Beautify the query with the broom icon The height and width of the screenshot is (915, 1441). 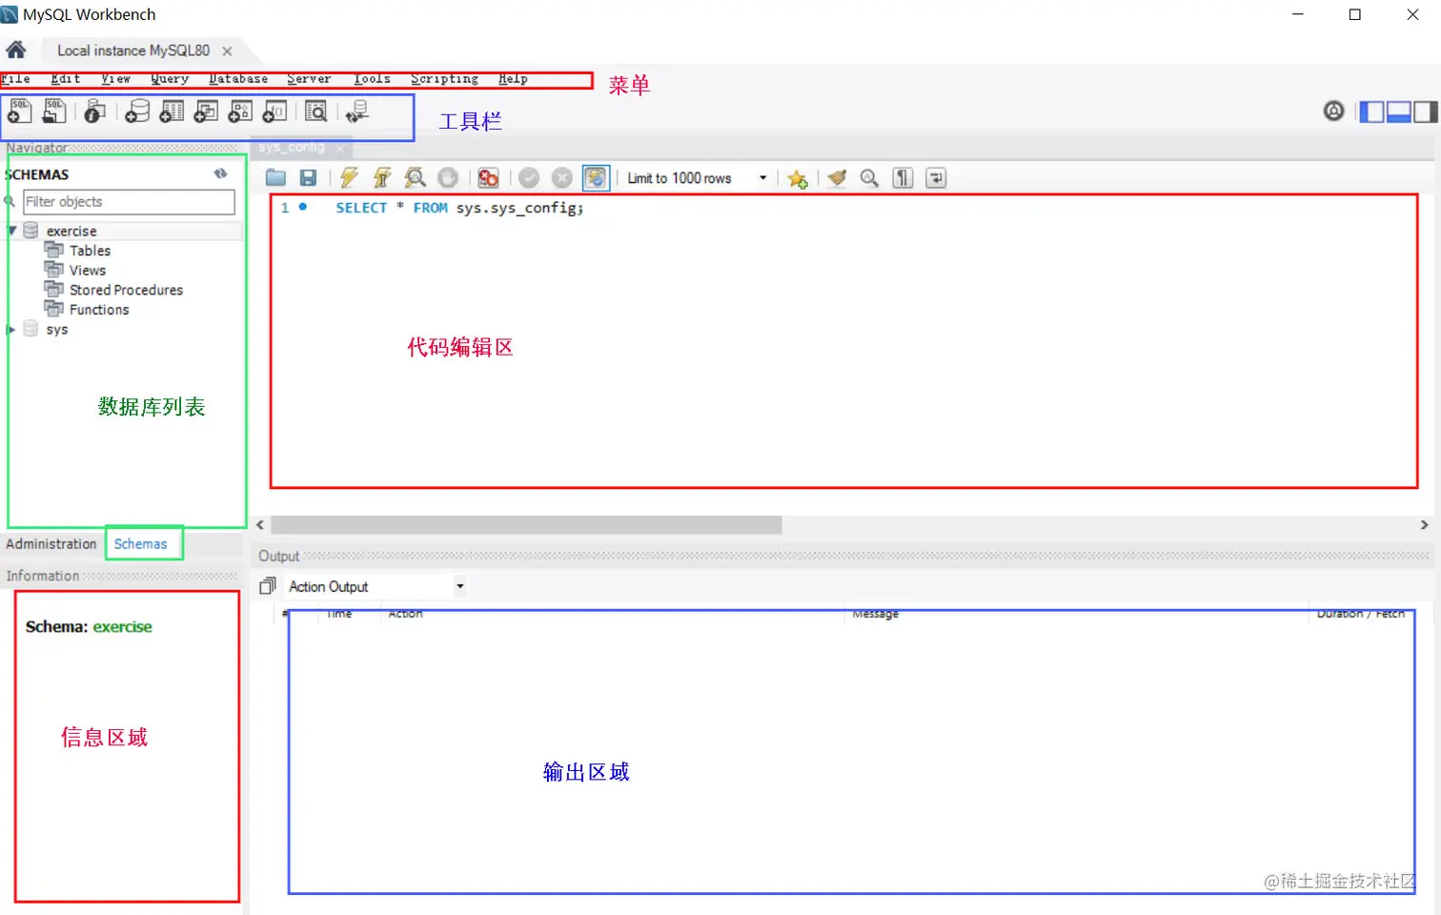837,177
